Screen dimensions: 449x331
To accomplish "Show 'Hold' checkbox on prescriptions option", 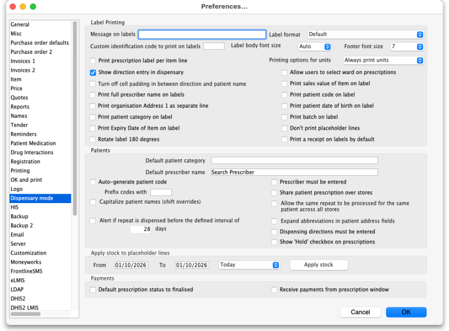I will 274,242.
